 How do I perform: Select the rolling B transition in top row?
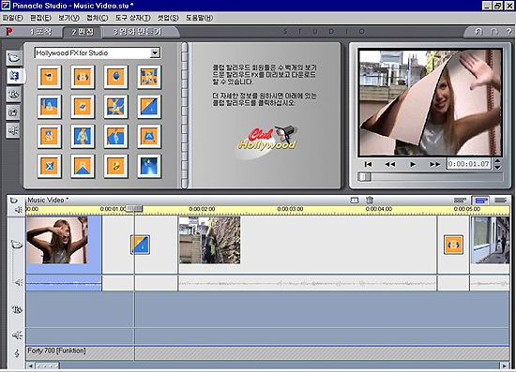click(83, 77)
